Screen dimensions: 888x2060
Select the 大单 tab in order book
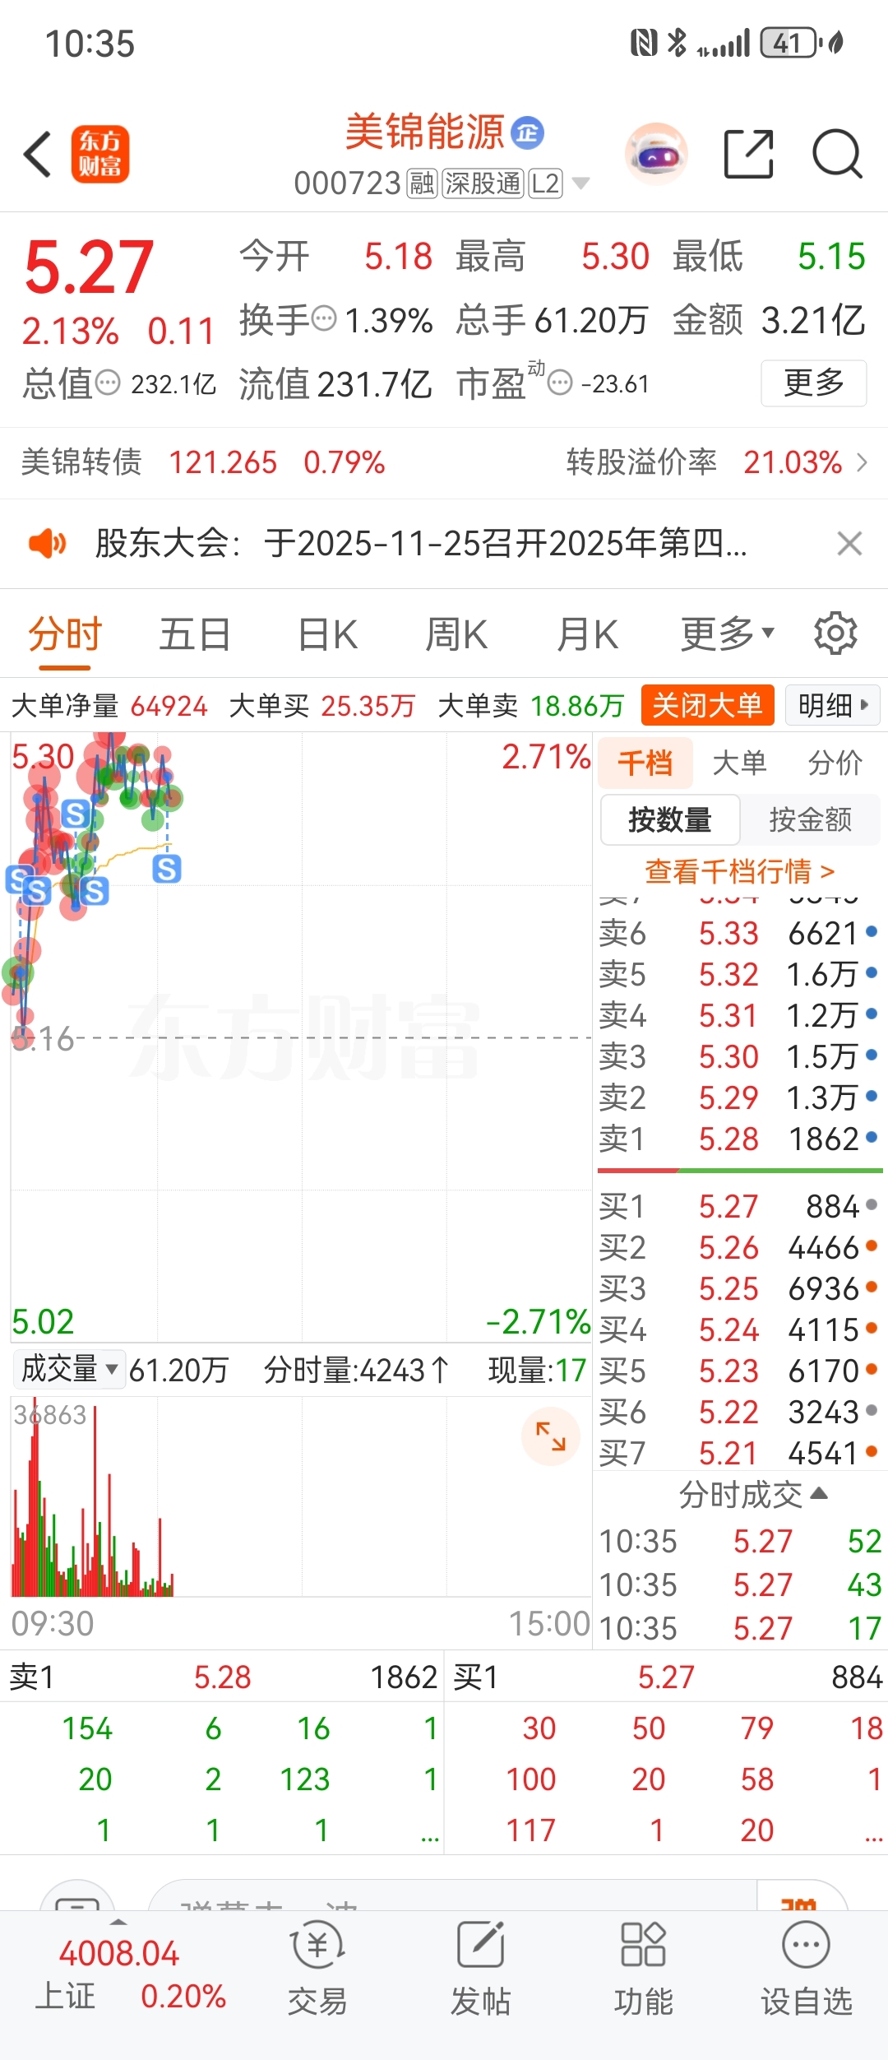pos(739,763)
